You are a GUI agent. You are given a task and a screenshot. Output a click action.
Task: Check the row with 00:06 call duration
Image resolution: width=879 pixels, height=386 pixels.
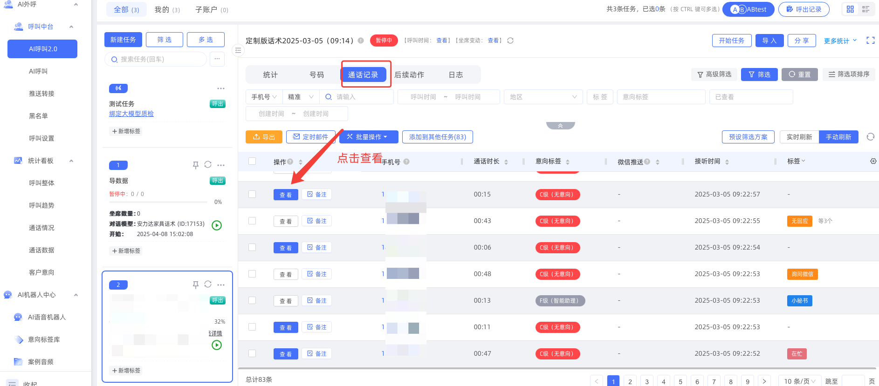pyautogui.click(x=252, y=247)
